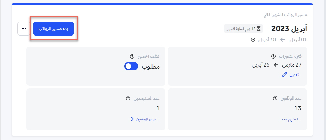Image resolution: width=327 pixels, height=140 pixels.
Task: Click the help icon next to عدد المستبعدين
Action: pyautogui.click(x=128, y=98)
